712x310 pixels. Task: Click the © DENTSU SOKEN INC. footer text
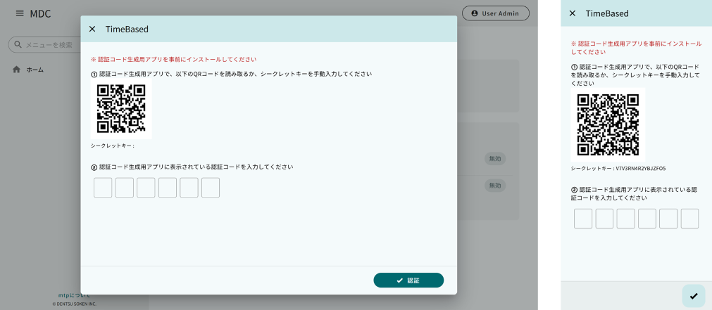tap(74, 304)
